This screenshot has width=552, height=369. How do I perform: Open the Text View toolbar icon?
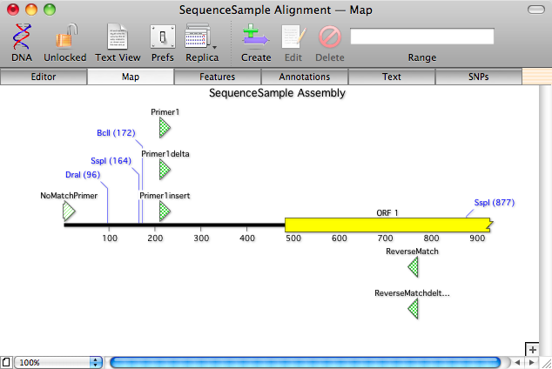pos(118,37)
